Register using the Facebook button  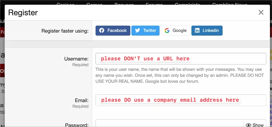(x=113, y=31)
